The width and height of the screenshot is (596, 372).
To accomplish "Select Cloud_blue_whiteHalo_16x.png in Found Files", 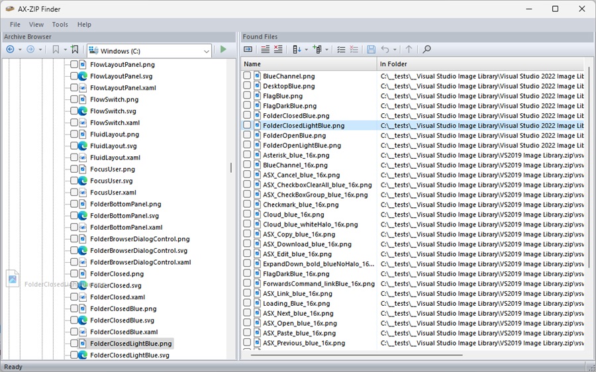I will [311, 224].
